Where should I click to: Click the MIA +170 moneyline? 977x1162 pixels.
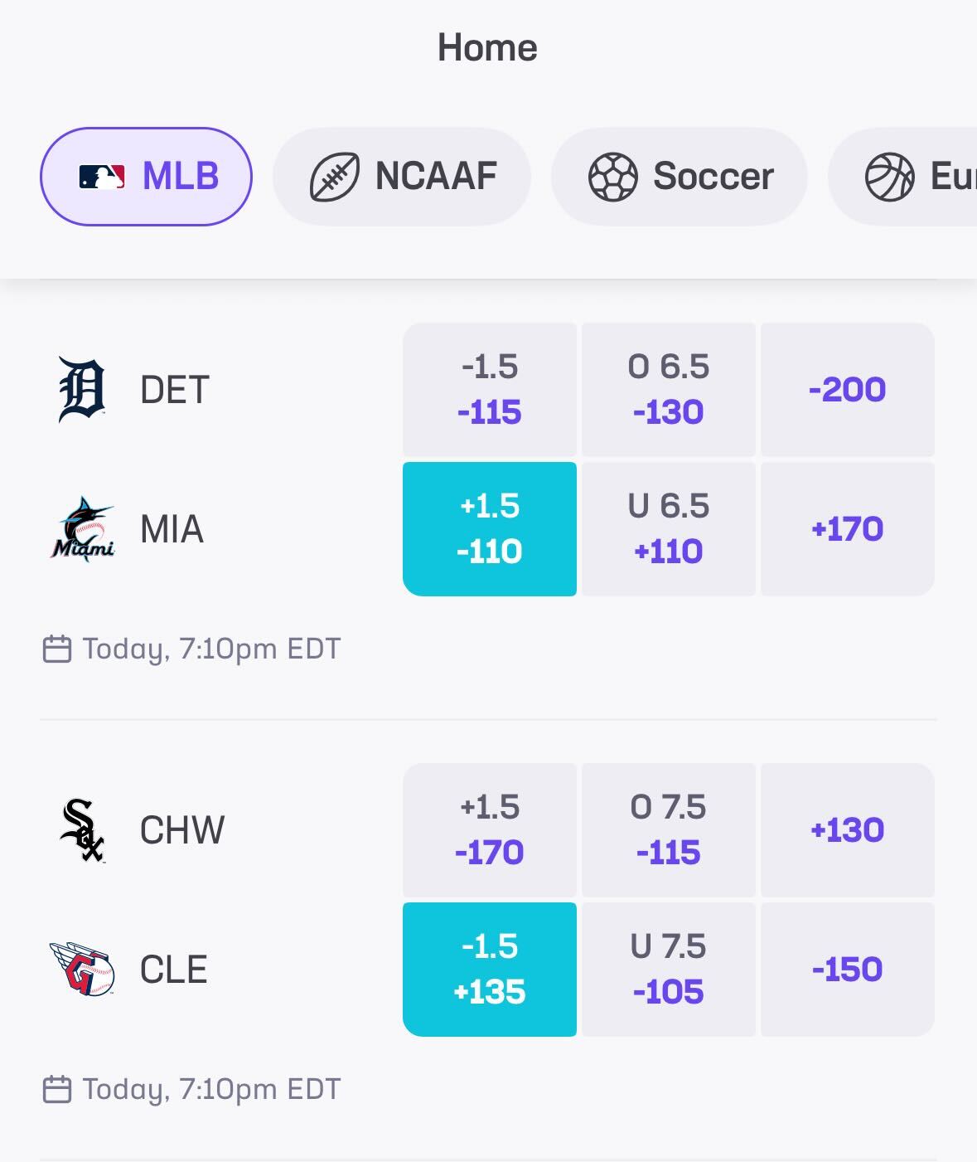[848, 528]
